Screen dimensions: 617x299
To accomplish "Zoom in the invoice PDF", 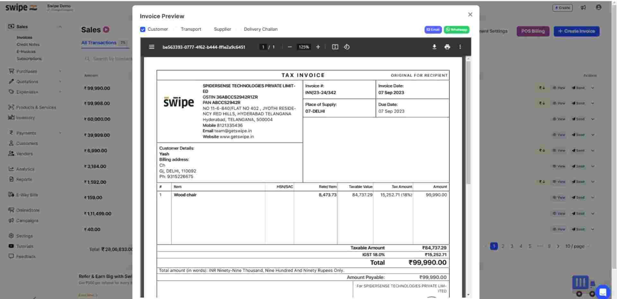I will (318, 47).
